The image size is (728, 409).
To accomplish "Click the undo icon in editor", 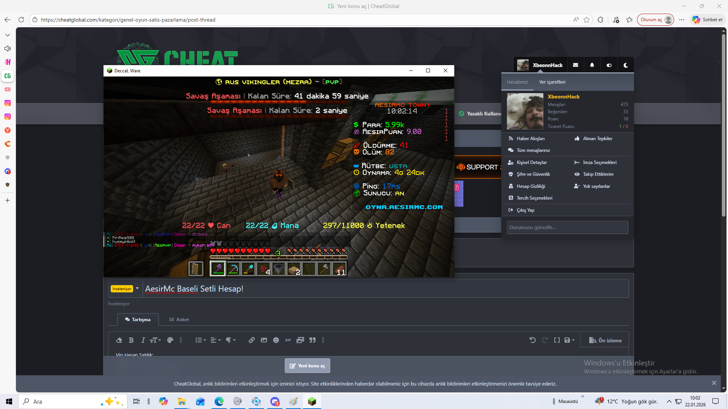I will [x=533, y=340].
